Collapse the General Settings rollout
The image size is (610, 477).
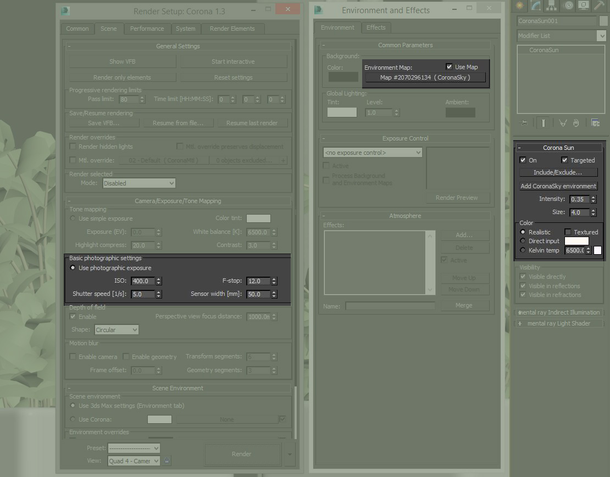[x=178, y=46]
